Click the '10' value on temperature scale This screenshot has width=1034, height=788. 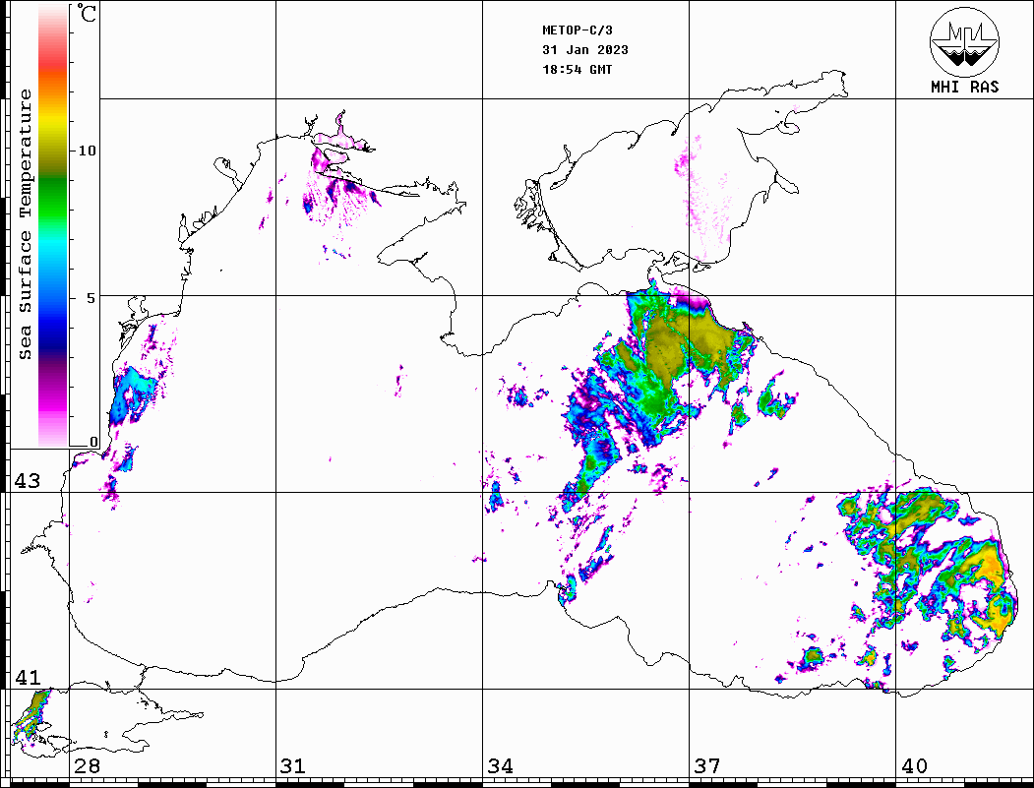click(87, 151)
